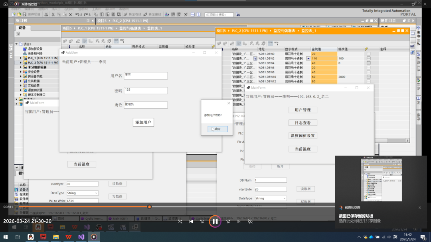Click the shuffle playback icon
431x242 pixels.
[x=180, y=221]
